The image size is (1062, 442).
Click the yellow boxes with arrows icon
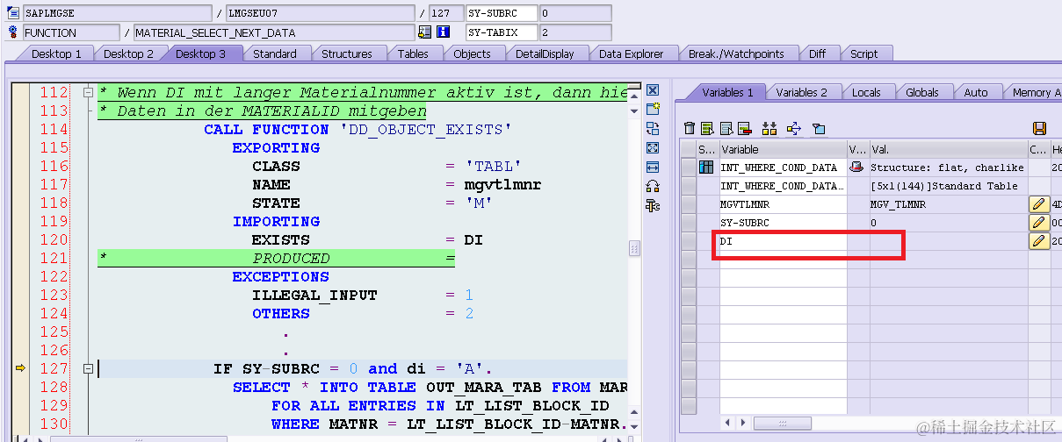(770, 129)
